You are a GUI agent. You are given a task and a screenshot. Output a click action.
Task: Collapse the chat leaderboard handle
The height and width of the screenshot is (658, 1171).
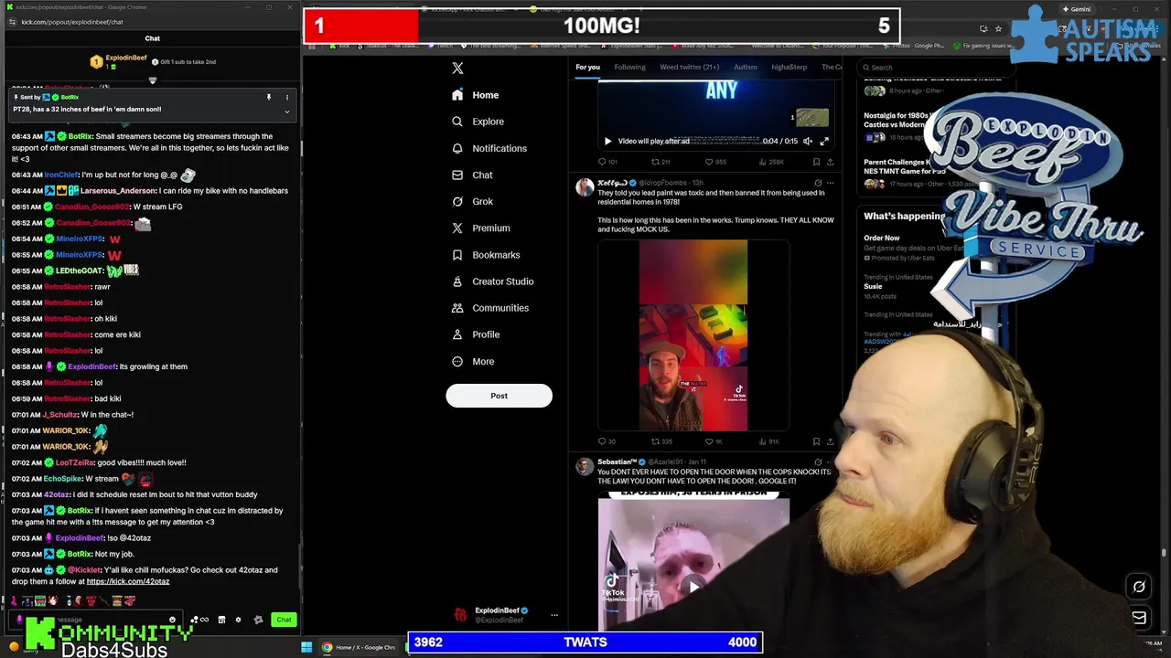pos(152,80)
